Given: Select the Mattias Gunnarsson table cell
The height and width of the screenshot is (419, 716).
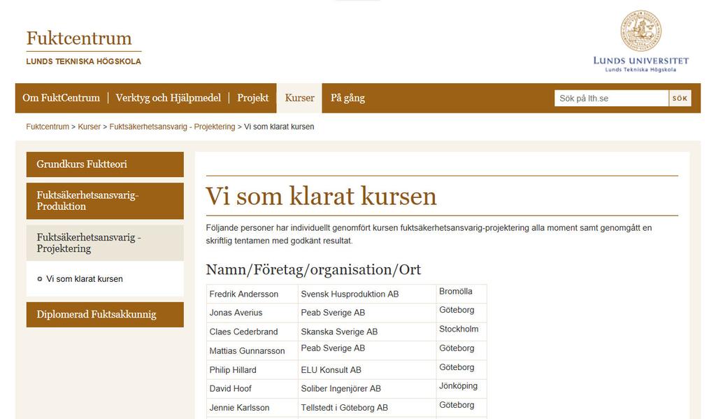Looking at the screenshot, I should coord(252,351).
